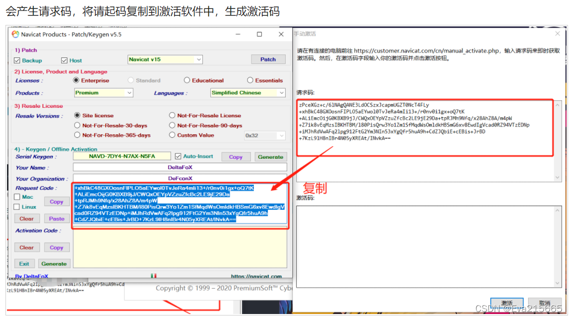Toggle the Mac checkbox
The height and width of the screenshot is (317, 570).
17,197
